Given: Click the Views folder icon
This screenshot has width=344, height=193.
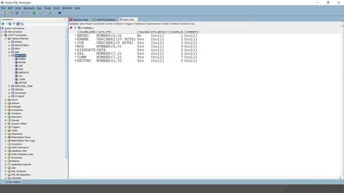Looking at the screenshot, I should (9, 100).
